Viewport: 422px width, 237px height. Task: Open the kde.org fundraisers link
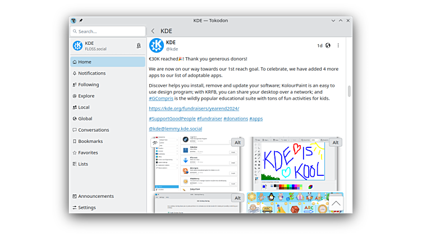coord(194,109)
